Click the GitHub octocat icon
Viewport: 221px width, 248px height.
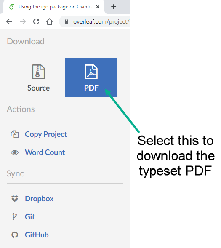point(15,235)
